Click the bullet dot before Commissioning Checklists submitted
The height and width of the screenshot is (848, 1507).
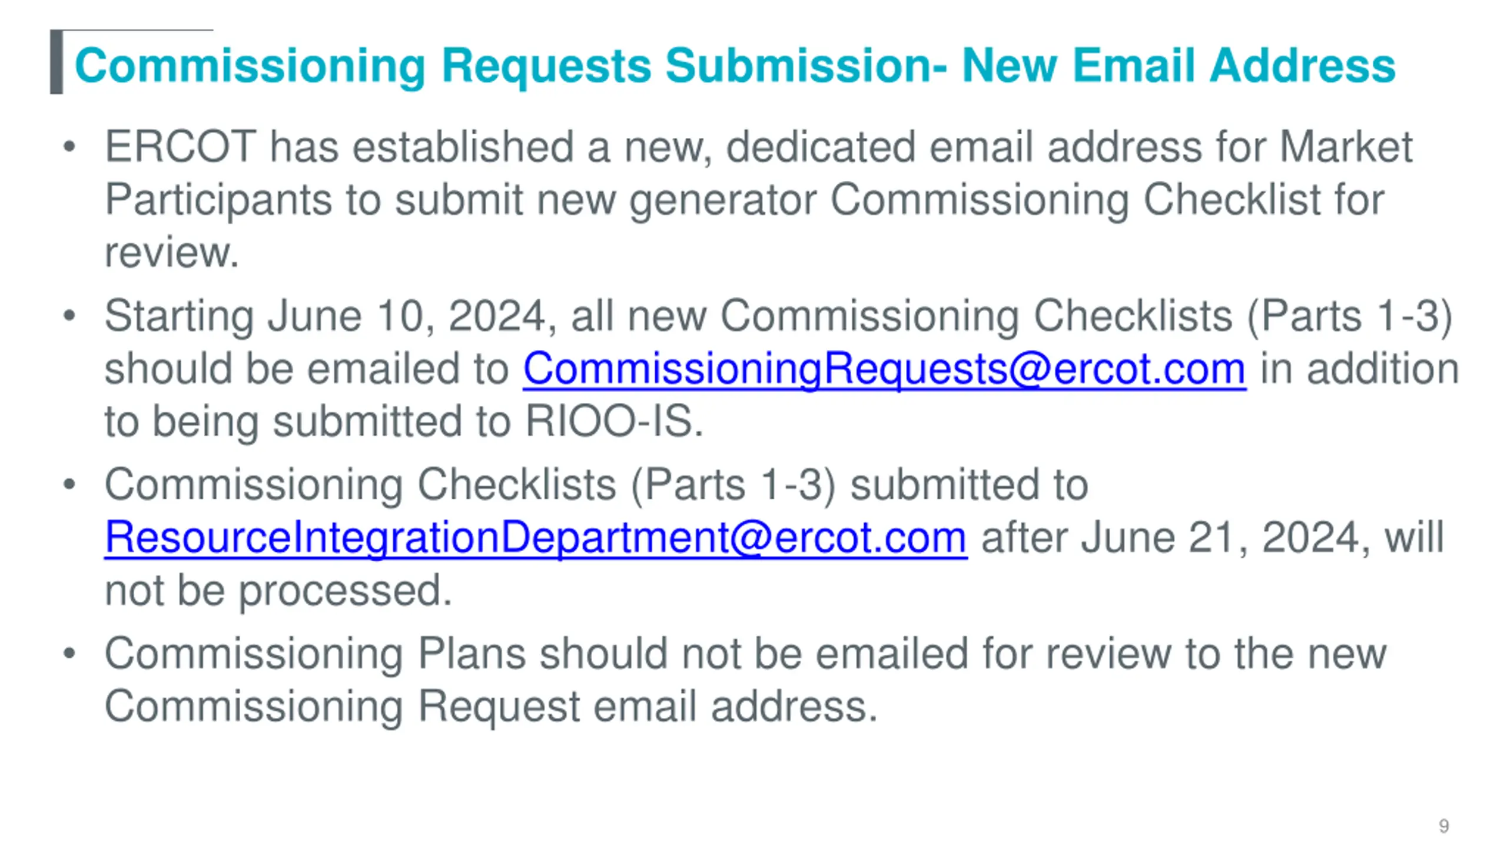[x=69, y=485]
